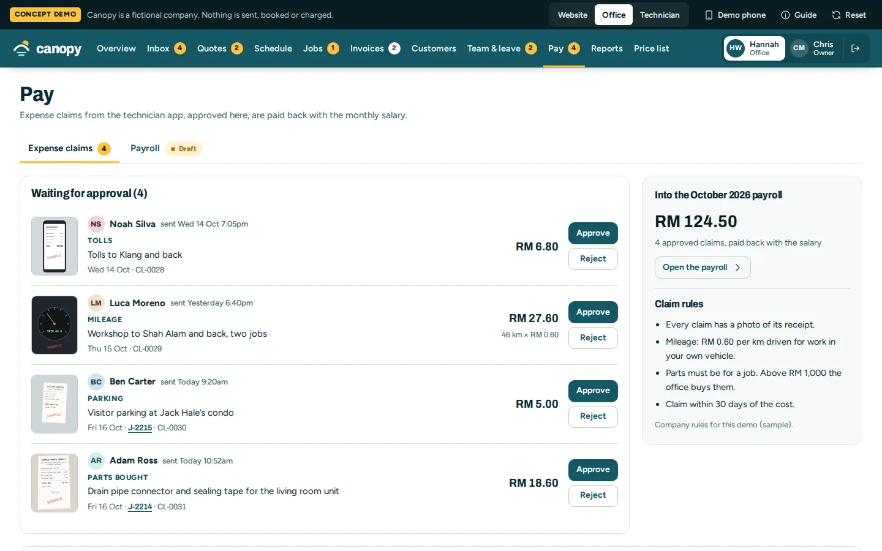Viewport: 882px width, 551px height.
Task: Approve Luca Moreno's mileage claim
Action: click(x=593, y=312)
